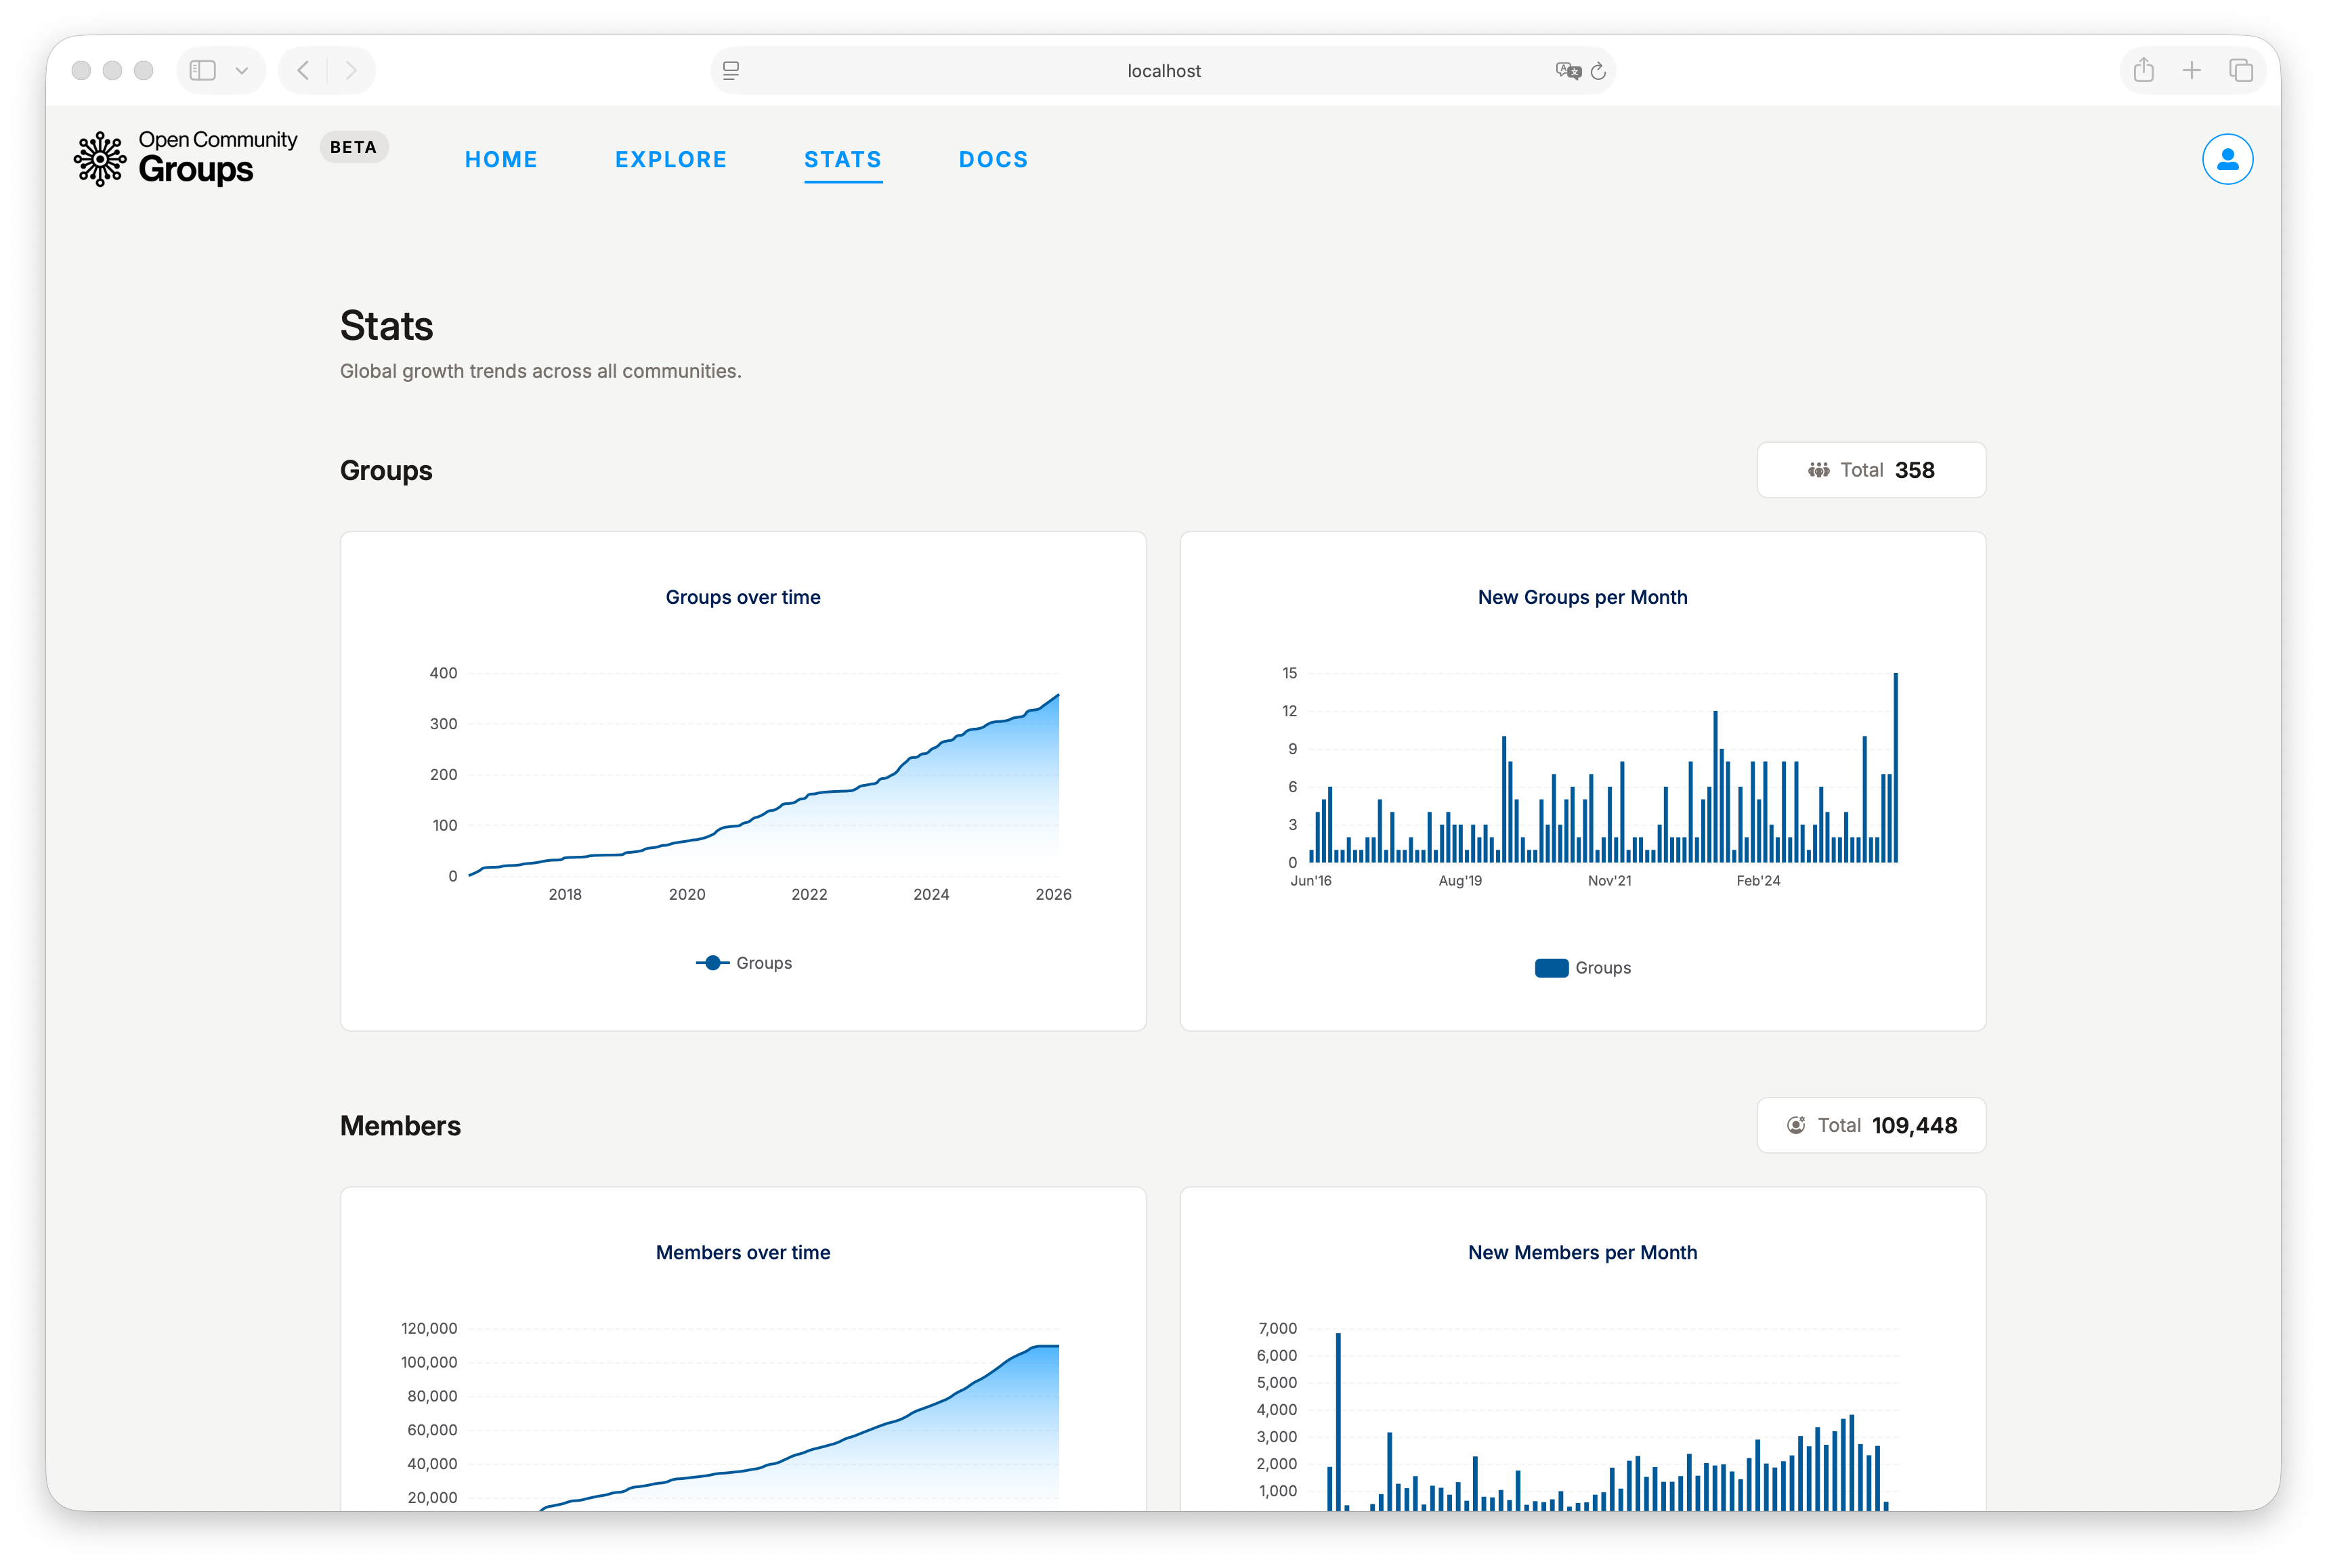Click the 2022 axis label in Groups over time
Viewport: 2327px width, 1568px height.
click(x=809, y=894)
